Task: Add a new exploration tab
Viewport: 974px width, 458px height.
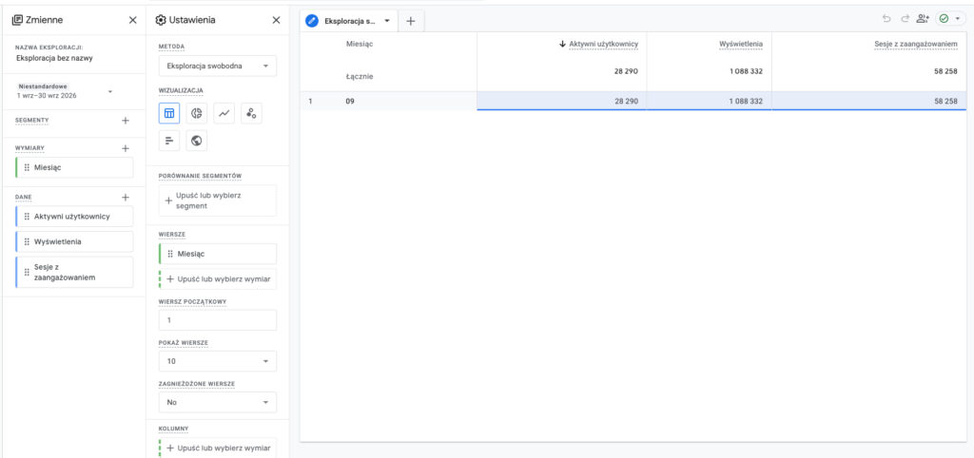Action: (x=410, y=21)
